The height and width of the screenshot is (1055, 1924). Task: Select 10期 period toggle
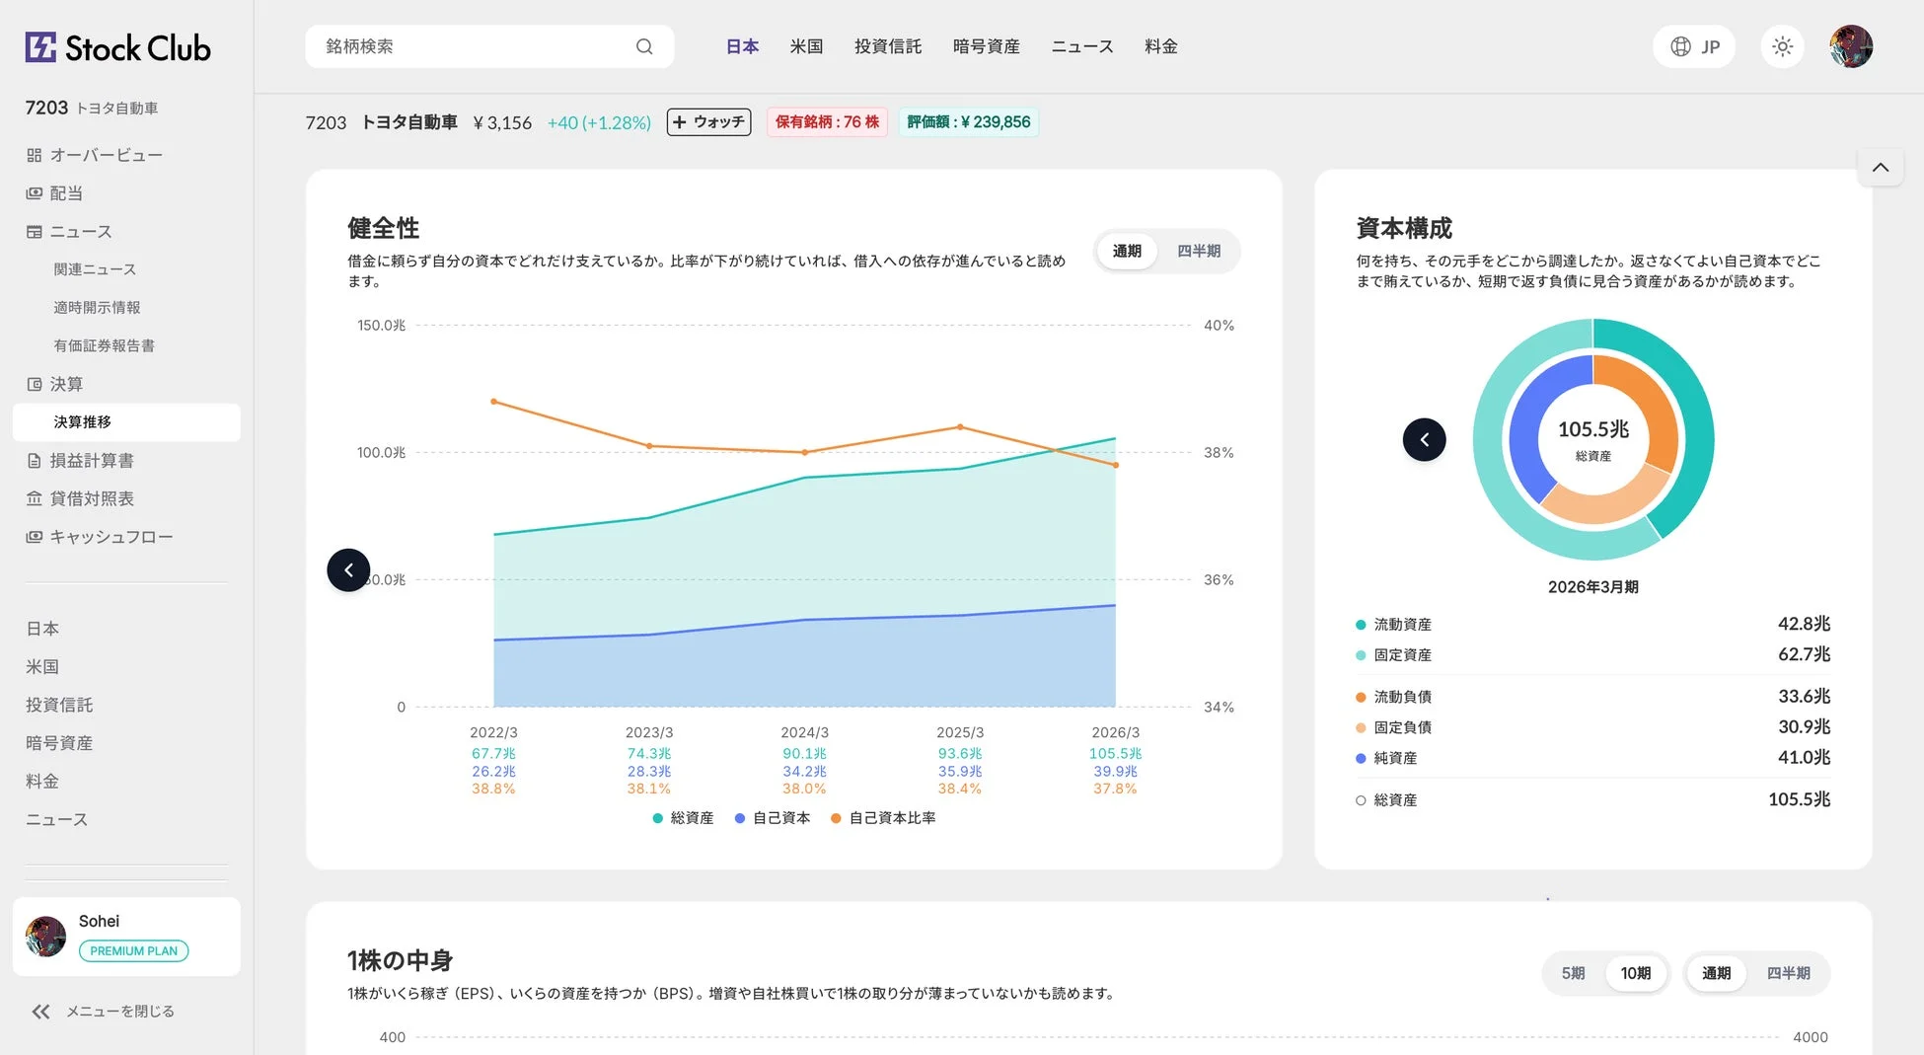1636,973
